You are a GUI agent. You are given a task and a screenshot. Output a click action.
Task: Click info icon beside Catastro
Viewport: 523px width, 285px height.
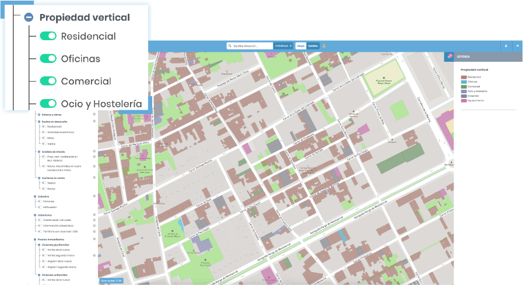click(x=94, y=196)
